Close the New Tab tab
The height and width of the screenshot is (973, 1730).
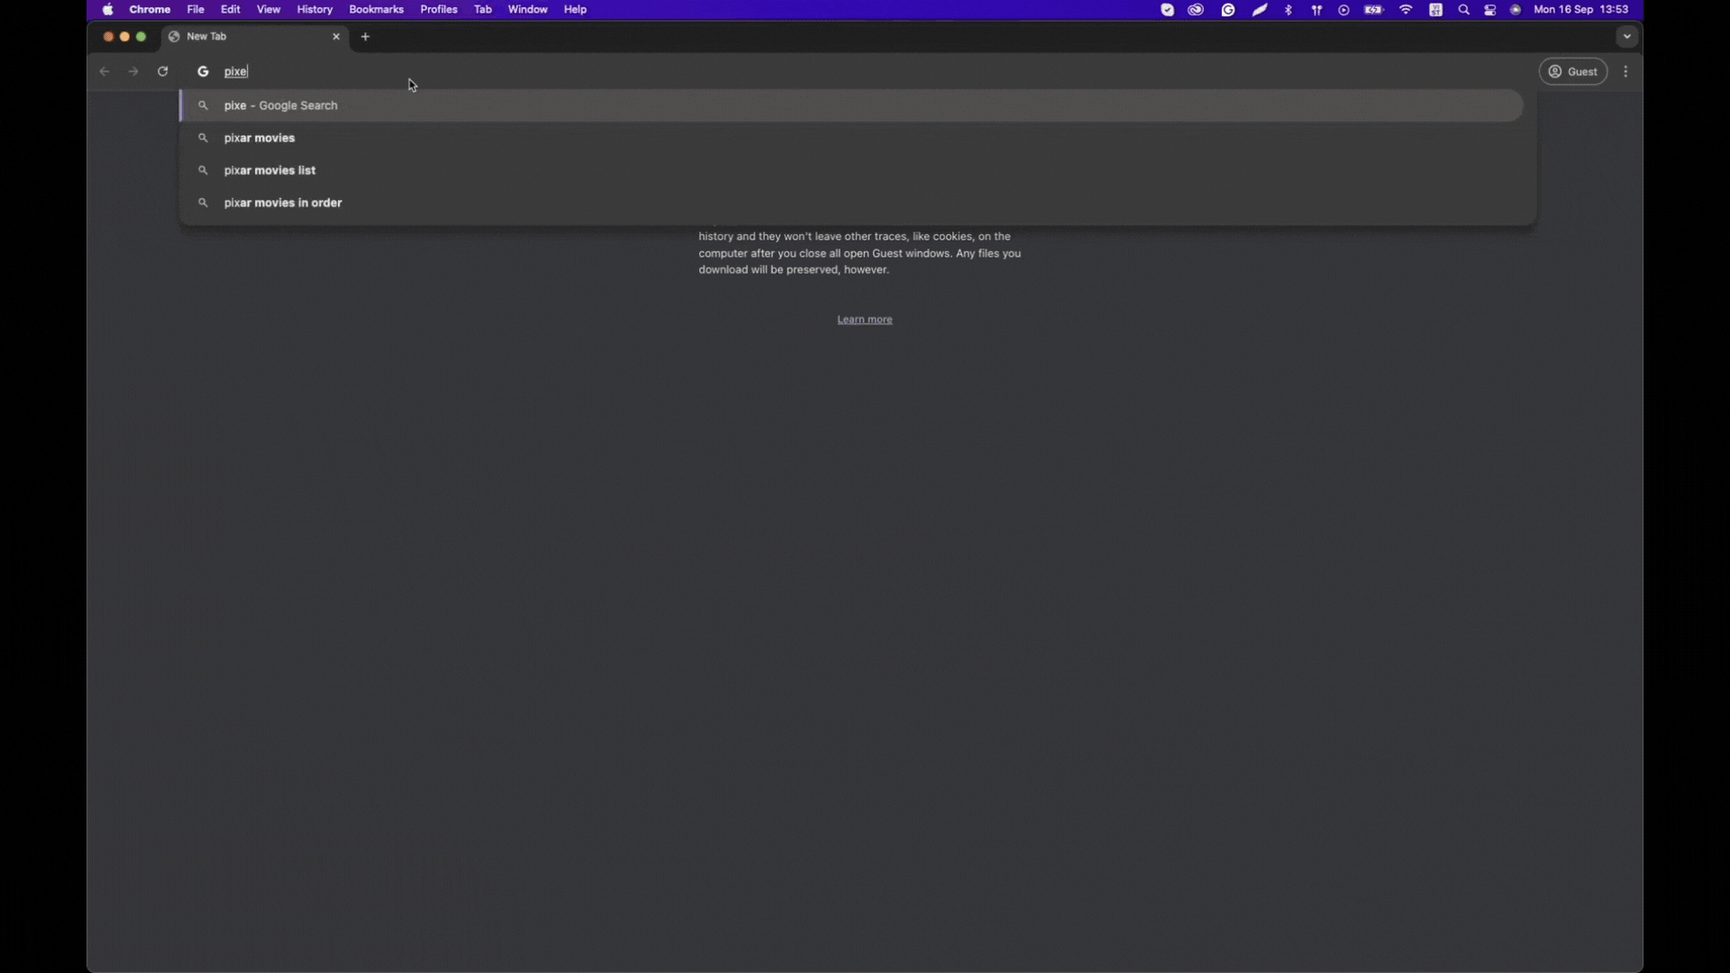click(336, 37)
